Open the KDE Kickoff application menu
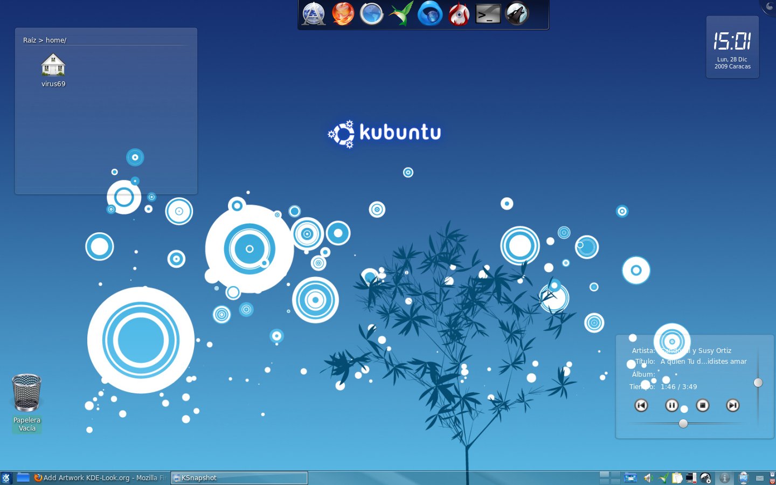This screenshot has height=485, width=776. pos(6,478)
